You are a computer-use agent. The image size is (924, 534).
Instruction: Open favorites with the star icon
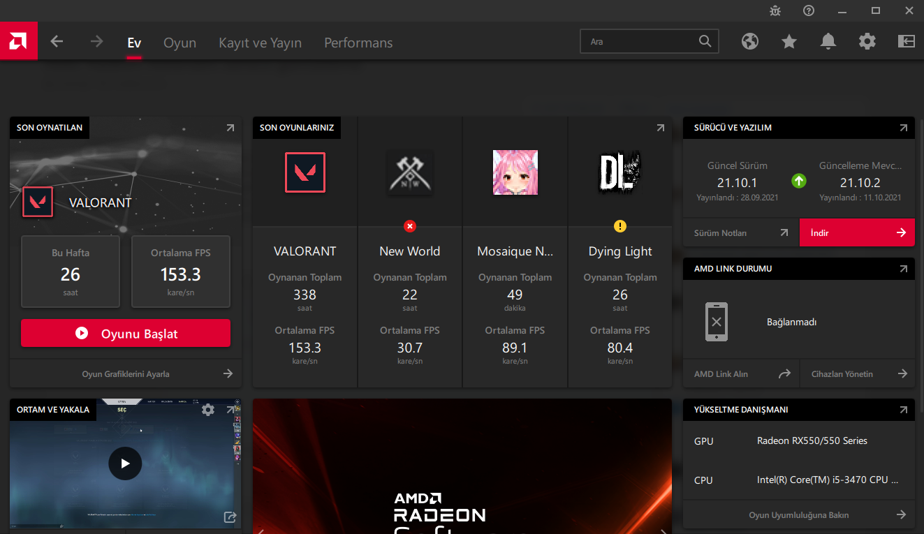[789, 41]
